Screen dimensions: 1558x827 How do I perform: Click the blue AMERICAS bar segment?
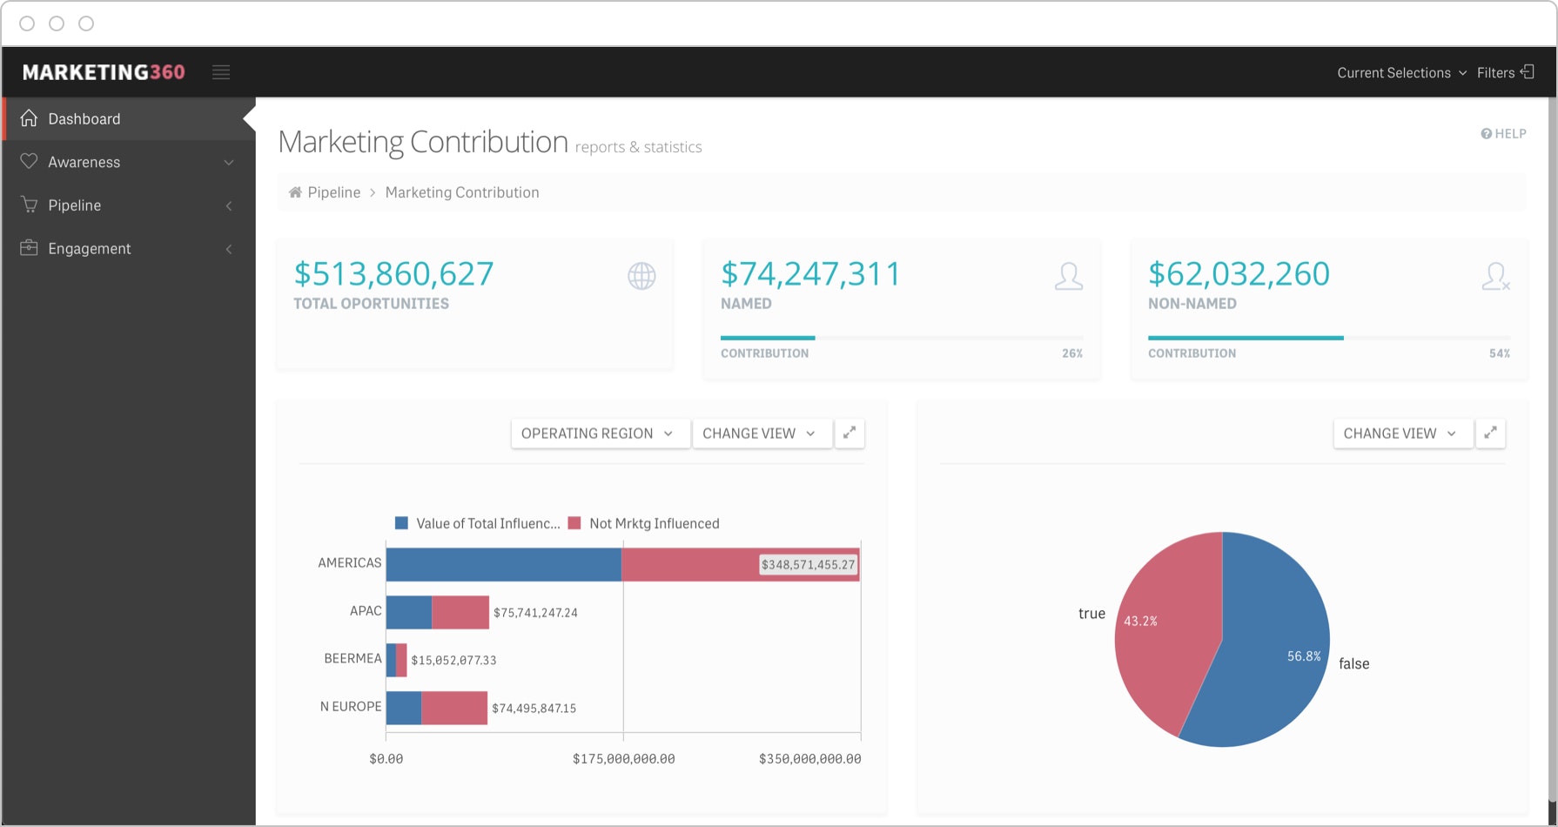[504, 564]
